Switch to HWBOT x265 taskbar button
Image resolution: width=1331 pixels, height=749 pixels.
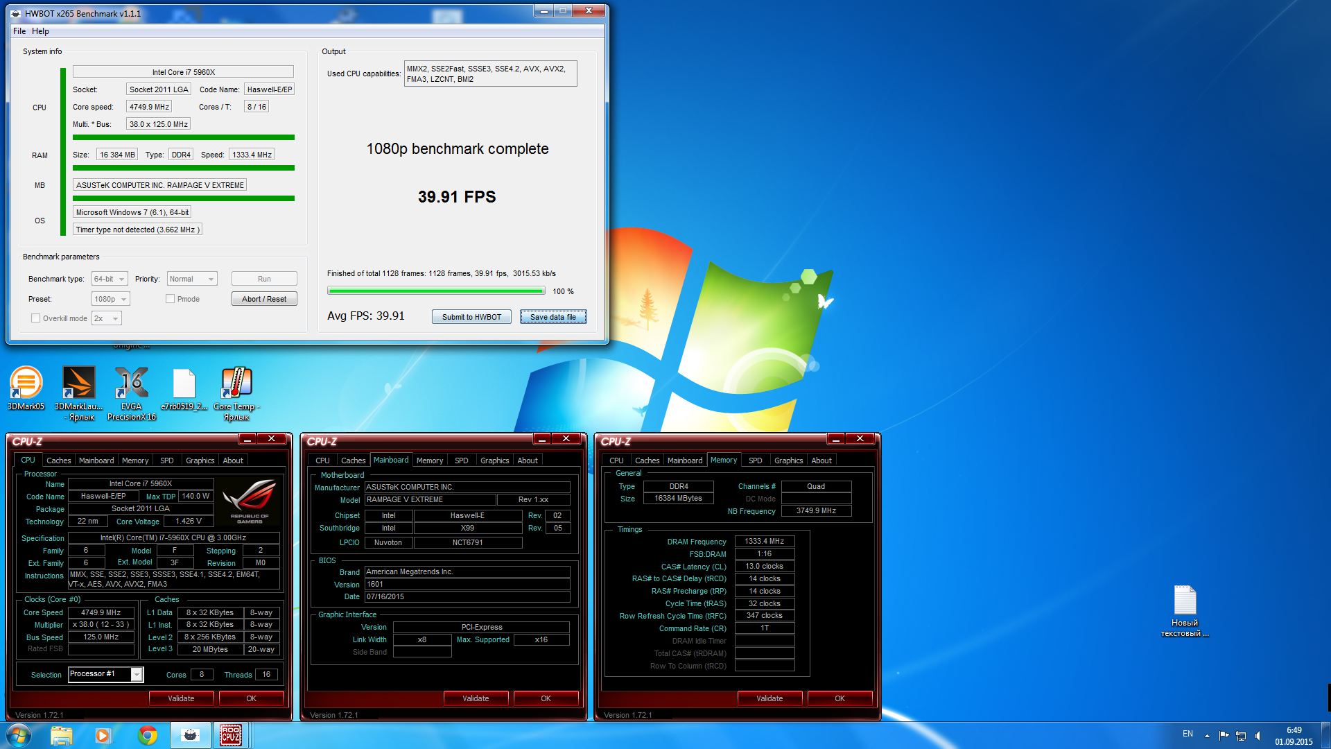(190, 735)
